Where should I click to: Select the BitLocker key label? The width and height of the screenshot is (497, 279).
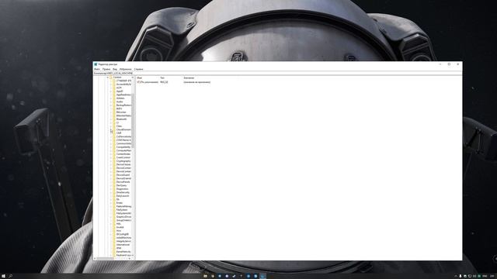(x=121, y=112)
